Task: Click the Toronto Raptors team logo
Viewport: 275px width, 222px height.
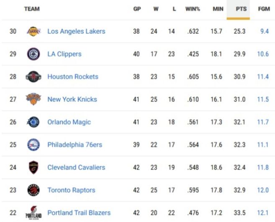Action: 33,190
